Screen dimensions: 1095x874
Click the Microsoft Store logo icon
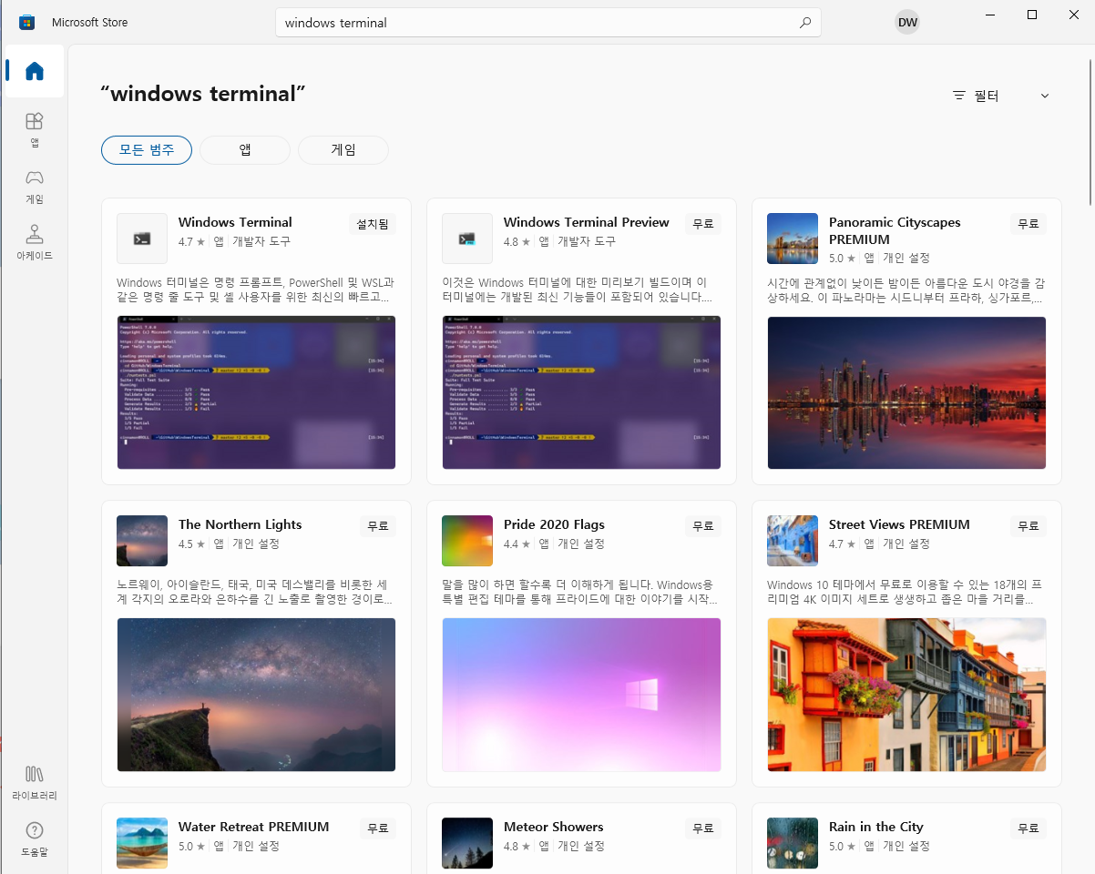click(26, 22)
